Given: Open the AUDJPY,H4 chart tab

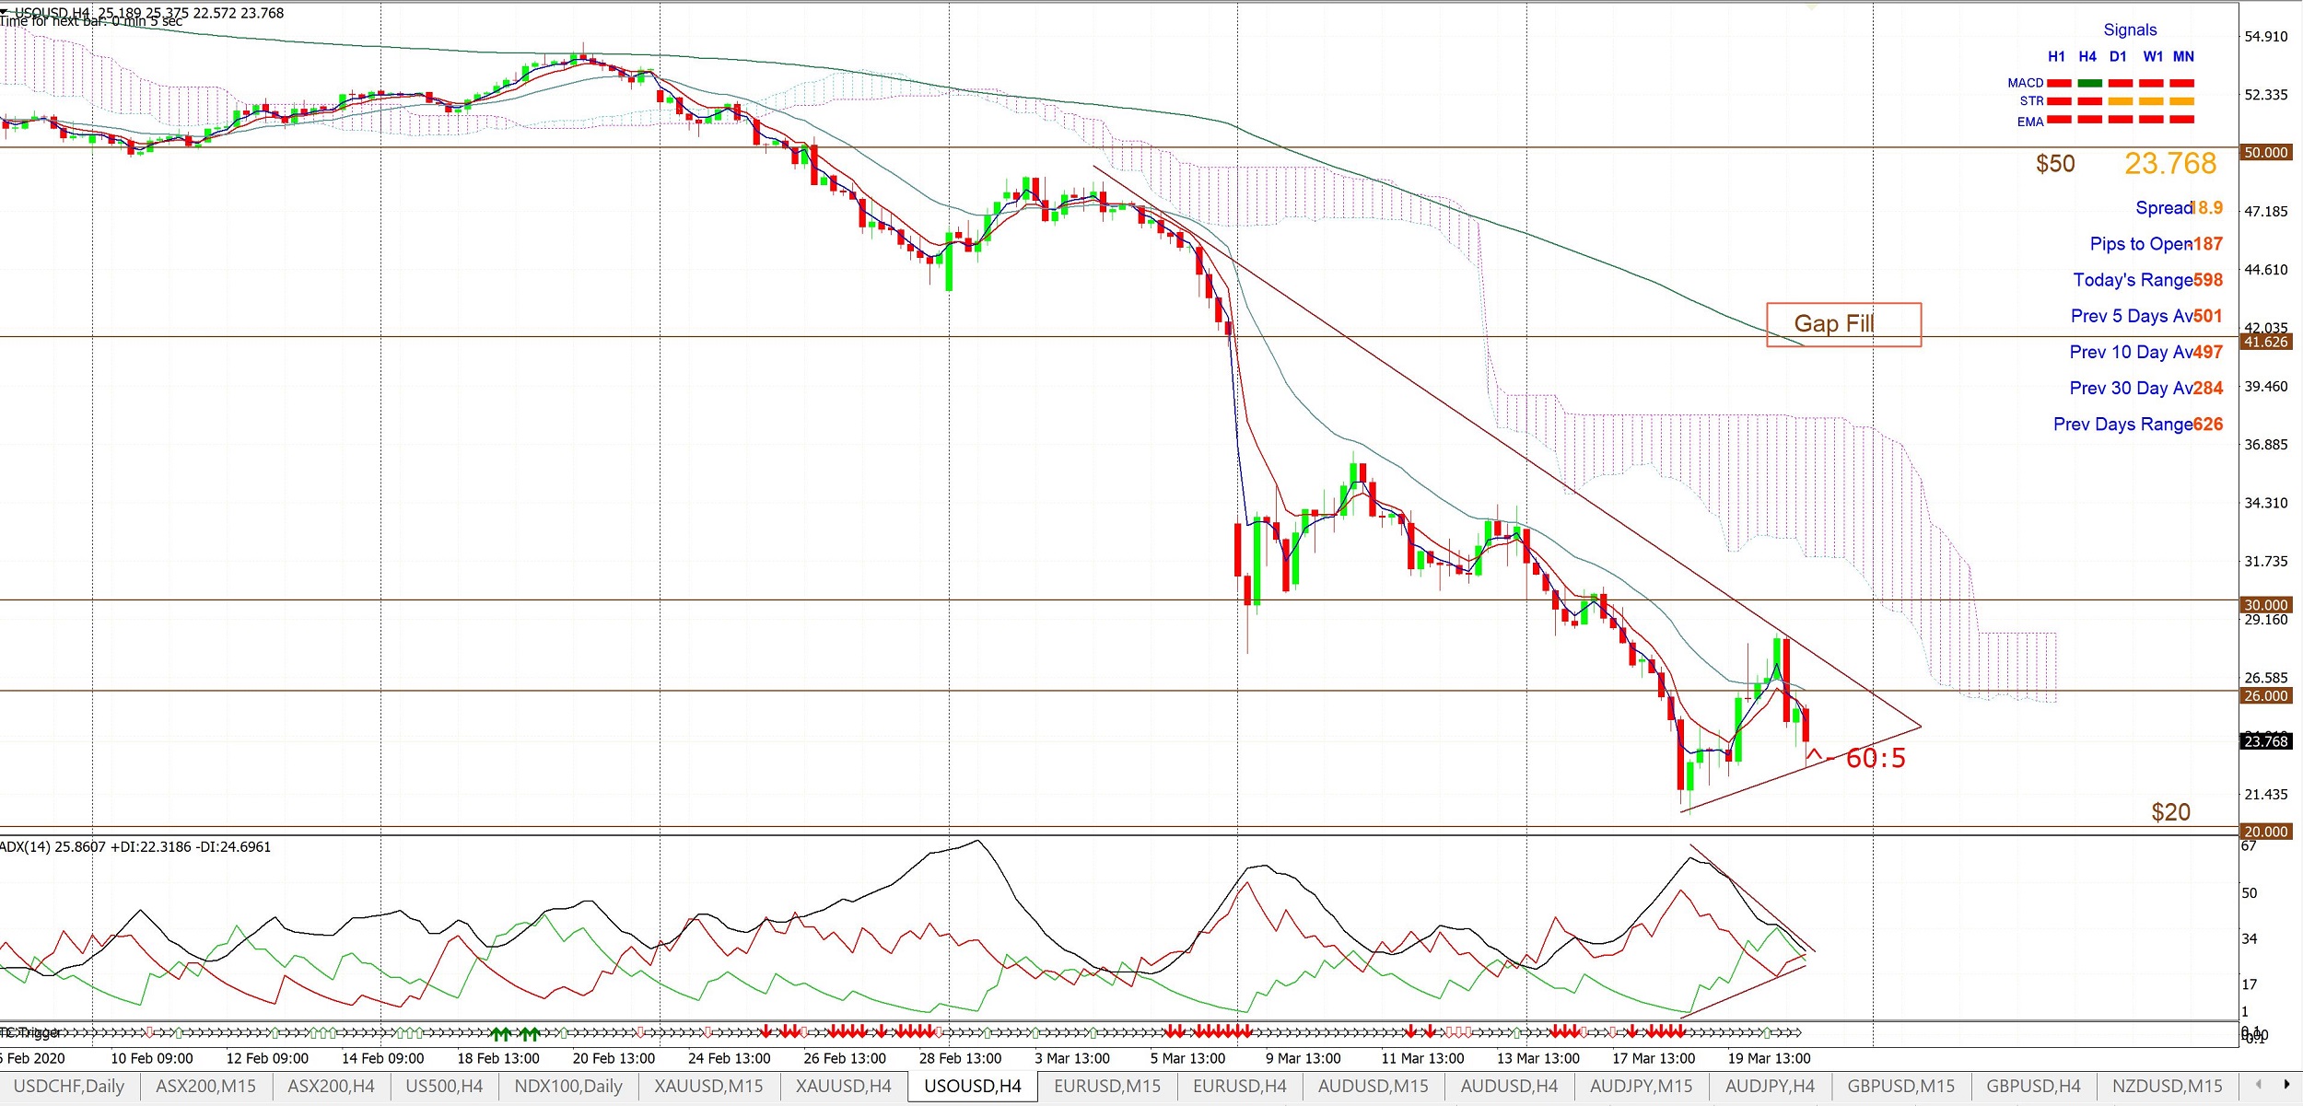Looking at the screenshot, I should pyautogui.click(x=1770, y=1086).
